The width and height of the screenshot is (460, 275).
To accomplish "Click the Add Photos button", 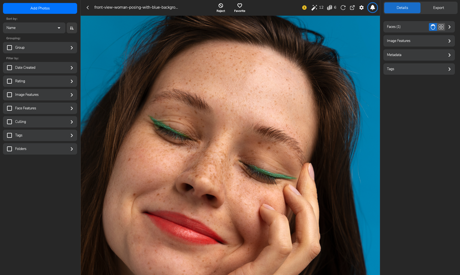I will click(x=40, y=8).
